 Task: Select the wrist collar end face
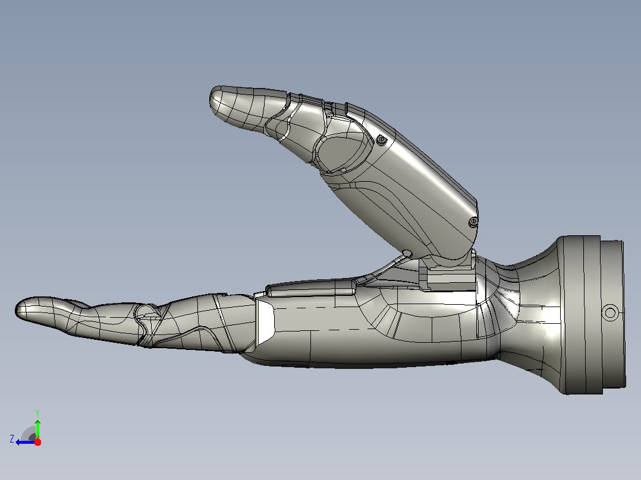coord(613,314)
